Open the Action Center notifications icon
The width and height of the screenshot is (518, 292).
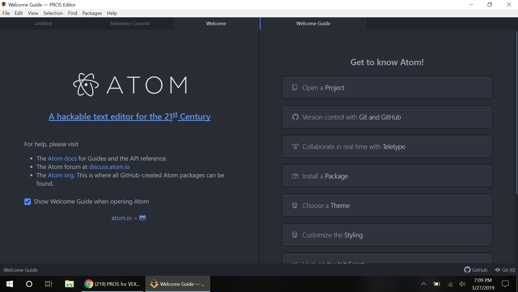click(x=505, y=284)
